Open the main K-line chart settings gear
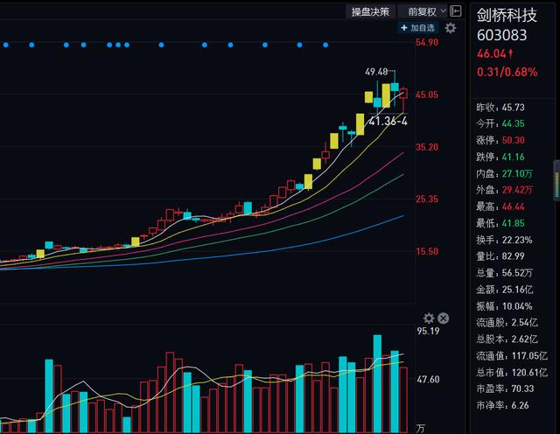Viewport: 560px width, 434px height. pos(451,28)
